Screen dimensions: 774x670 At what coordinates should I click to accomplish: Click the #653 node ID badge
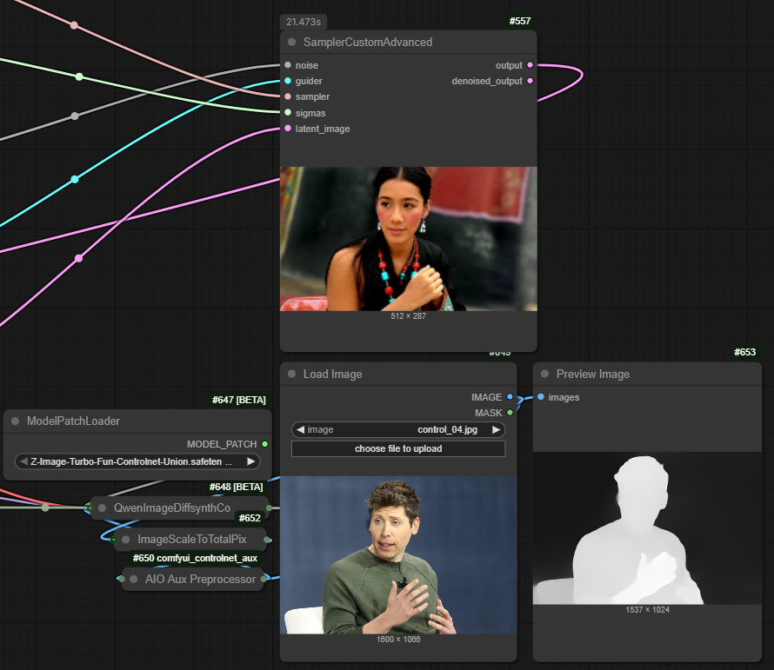(745, 352)
